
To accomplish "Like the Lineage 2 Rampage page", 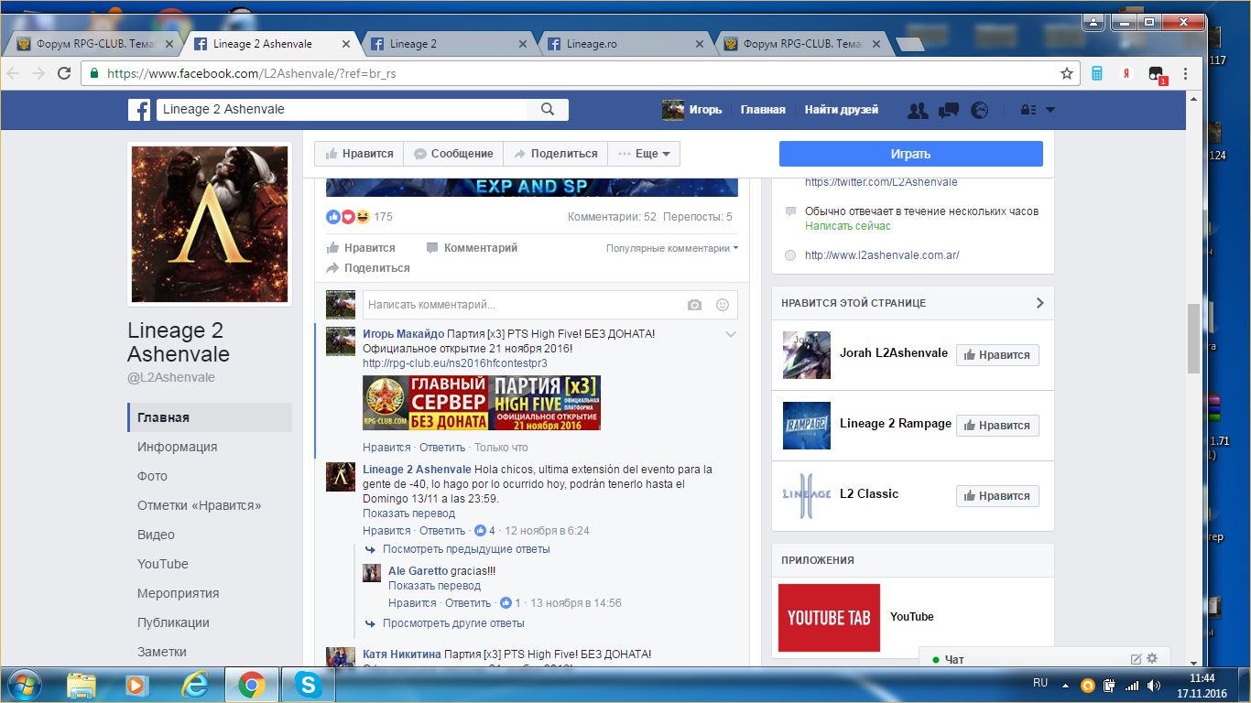I will 997,426.
